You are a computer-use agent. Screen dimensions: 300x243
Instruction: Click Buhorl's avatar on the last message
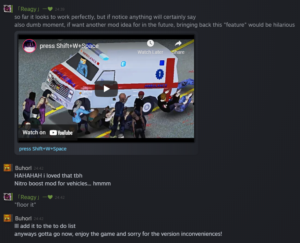(x=8, y=218)
